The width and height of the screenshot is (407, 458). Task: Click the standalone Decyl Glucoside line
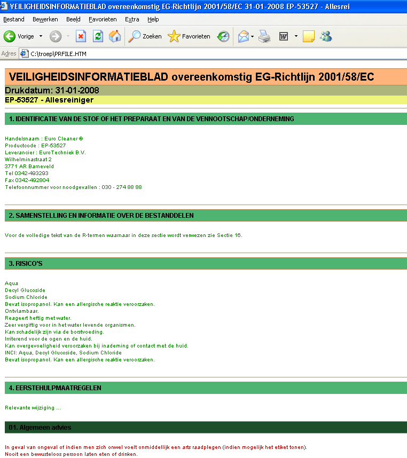click(x=25, y=290)
